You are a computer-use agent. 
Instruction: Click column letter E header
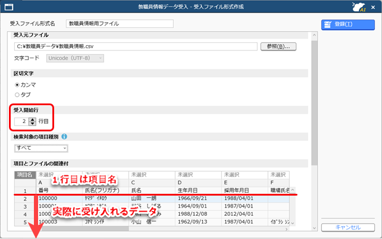point(245,183)
